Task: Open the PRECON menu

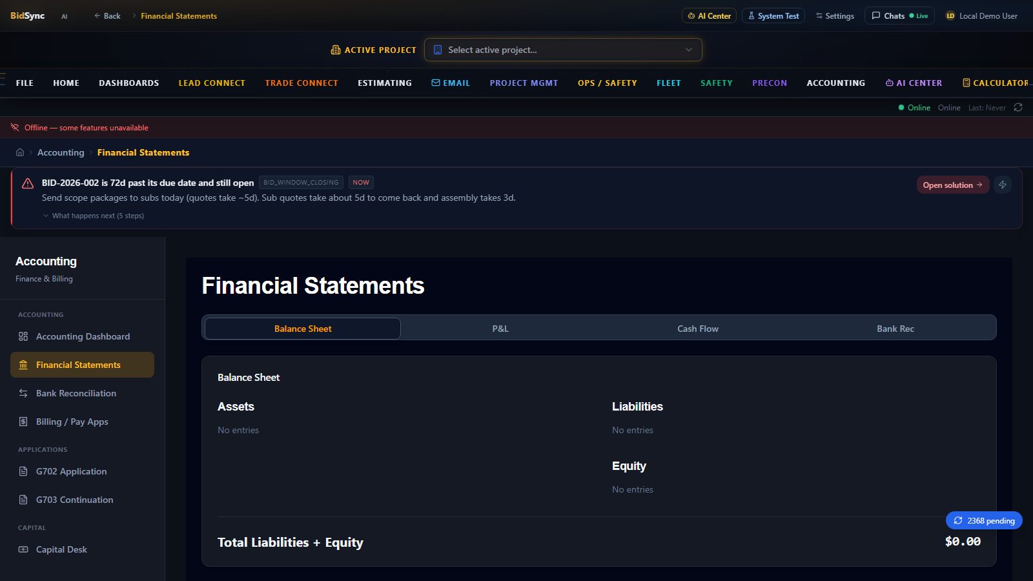Action: (770, 83)
